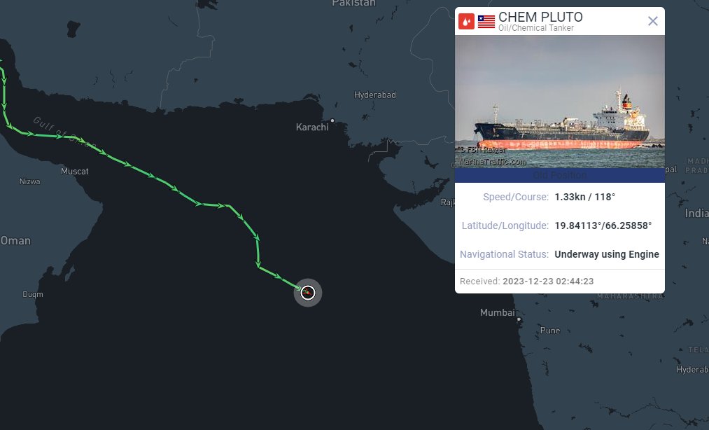Click the Liberia flag icon

[x=486, y=21]
